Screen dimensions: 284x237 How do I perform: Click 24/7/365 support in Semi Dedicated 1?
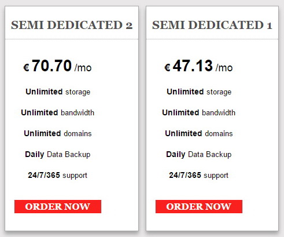198,176
